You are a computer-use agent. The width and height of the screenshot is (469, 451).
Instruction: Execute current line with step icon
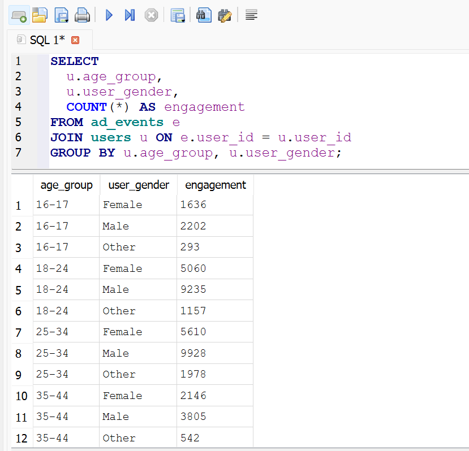click(130, 15)
